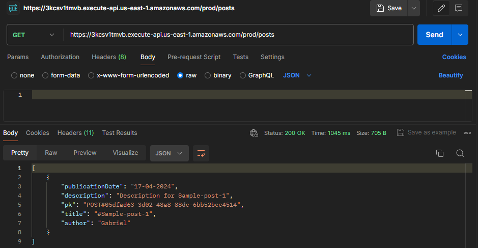Click the HTTP request icon
This screenshot has width=478, height=248.
tap(13, 8)
